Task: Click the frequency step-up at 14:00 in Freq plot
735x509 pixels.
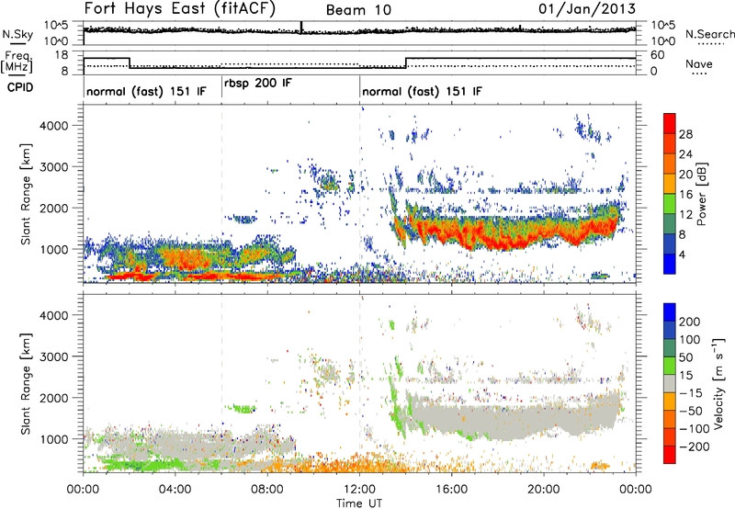Action: (406, 62)
